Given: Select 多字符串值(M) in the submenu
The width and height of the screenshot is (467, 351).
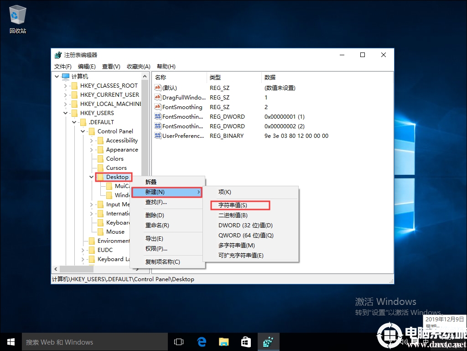Looking at the screenshot, I should (x=251, y=245).
